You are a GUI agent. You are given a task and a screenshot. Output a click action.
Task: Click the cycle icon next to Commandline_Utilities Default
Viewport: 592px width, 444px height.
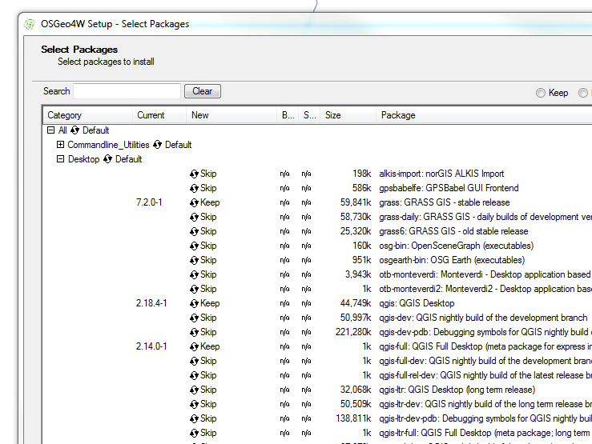click(158, 145)
